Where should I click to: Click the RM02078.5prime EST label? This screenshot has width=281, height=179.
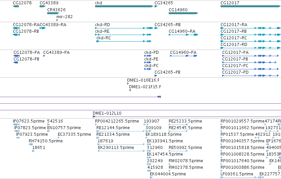pos(186,161)
